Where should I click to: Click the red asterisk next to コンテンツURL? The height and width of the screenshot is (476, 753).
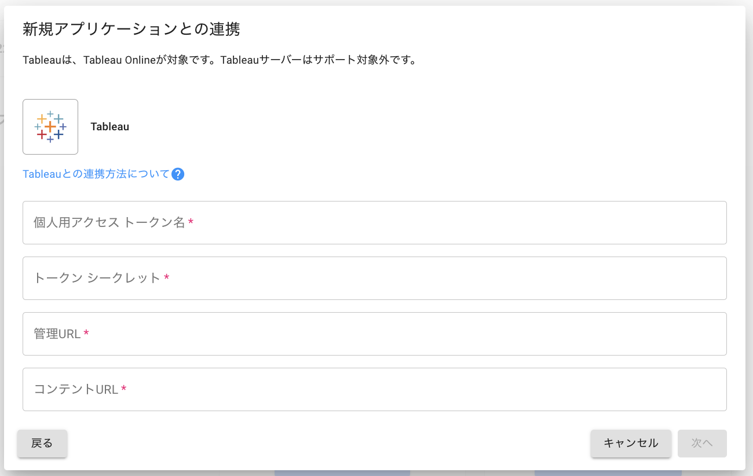tap(124, 390)
